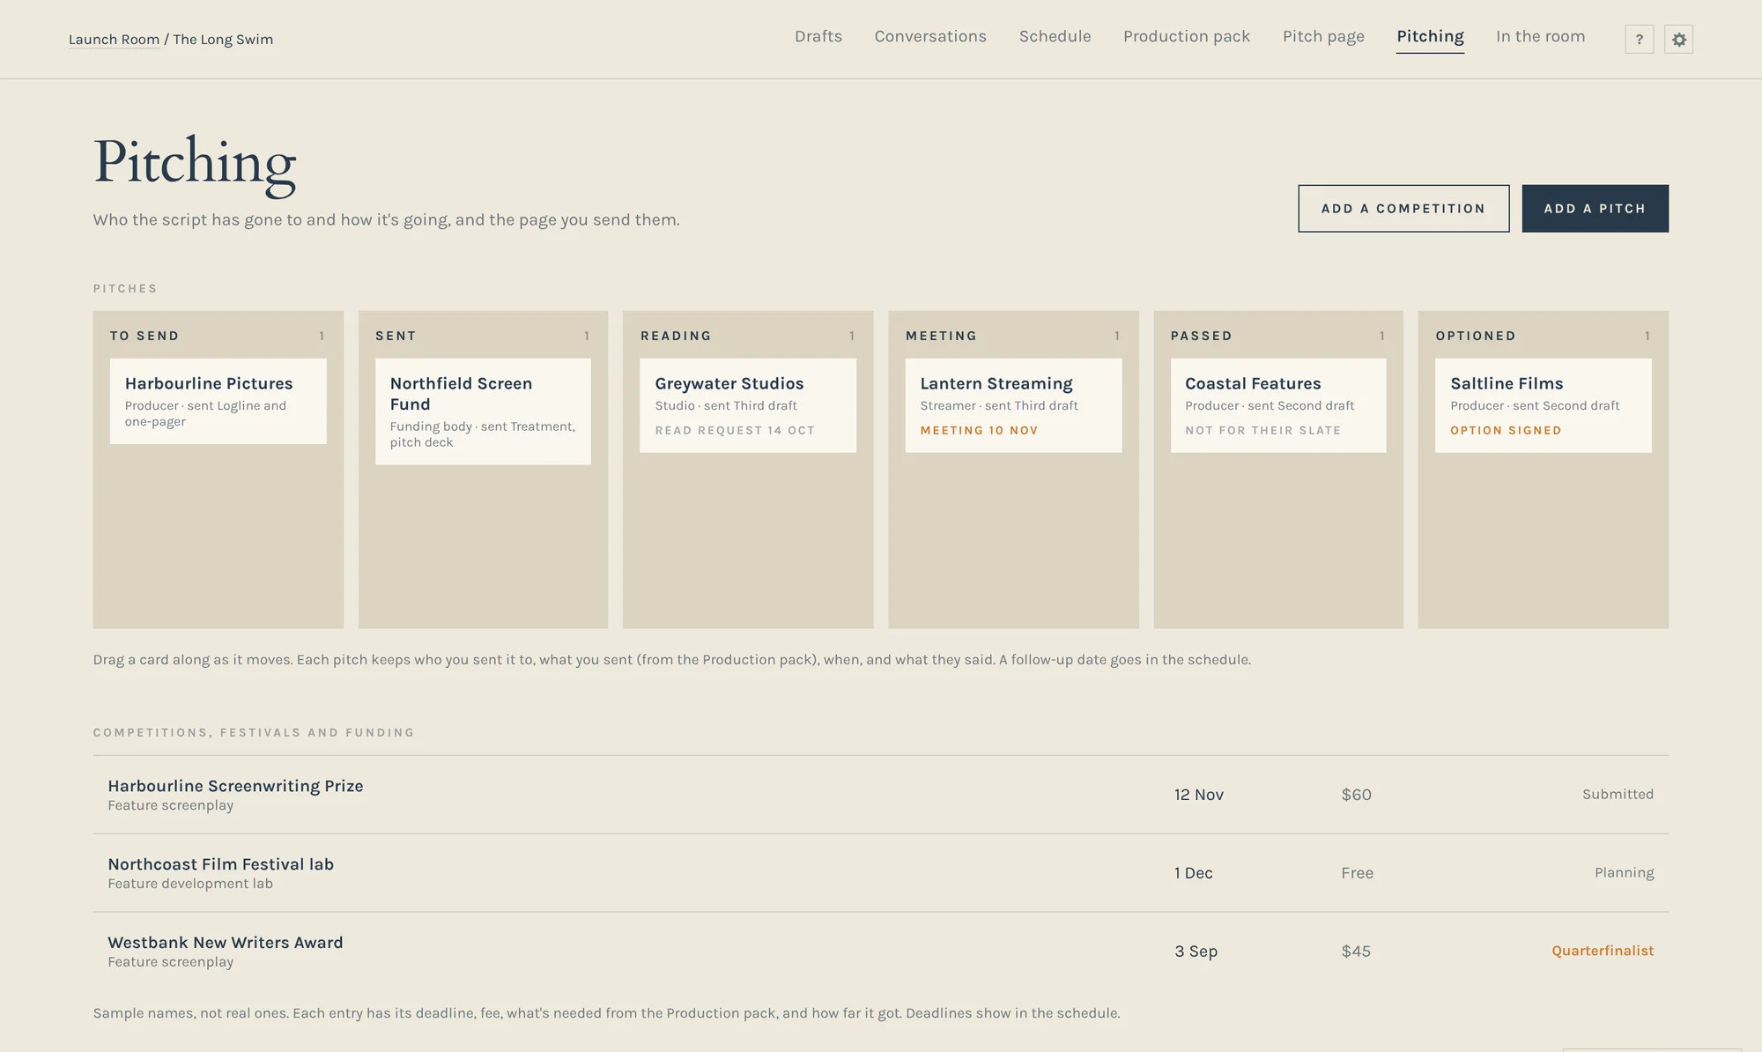This screenshot has width=1762, height=1052.
Task: Open the help question mark icon
Action: pyautogui.click(x=1639, y=39)
